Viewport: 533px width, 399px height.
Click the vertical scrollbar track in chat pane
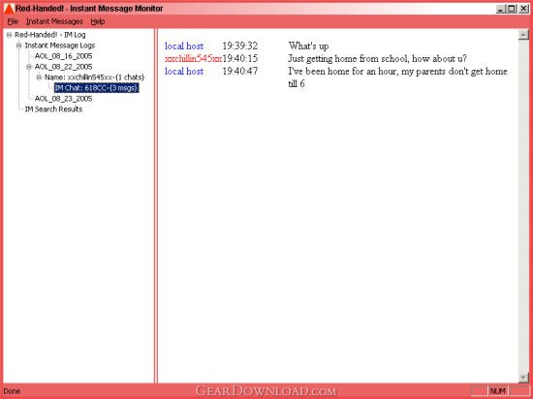pyautogui.click(x=523, y=206)
